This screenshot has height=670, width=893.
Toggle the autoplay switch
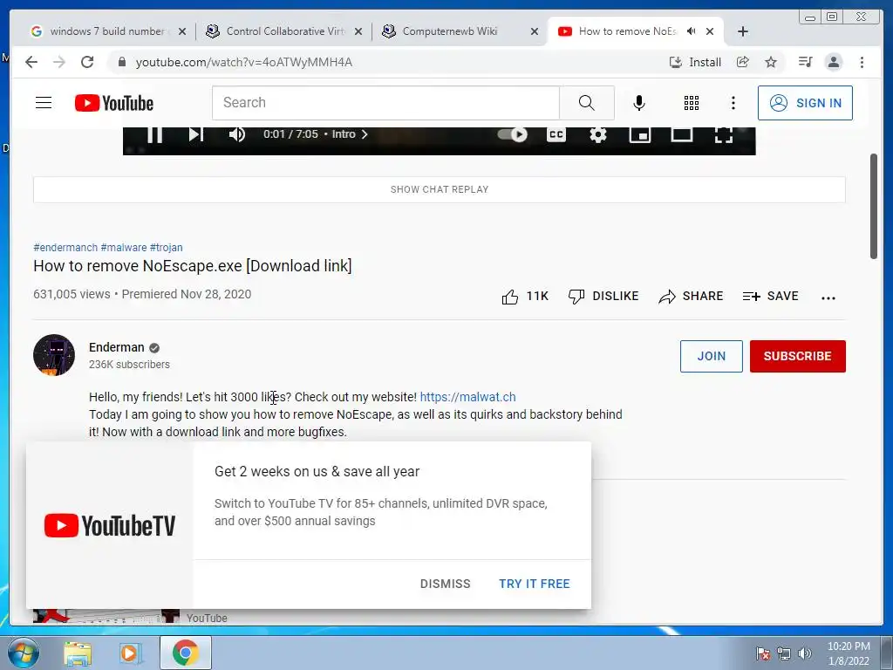pyautogui.click(x=512, y=134)
